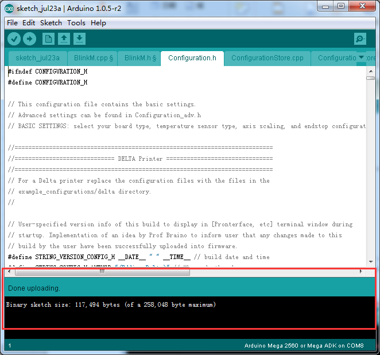Click the 'Arduino Mega 2560 or Mega ADK on COM8' status

(x=304, y=346)
